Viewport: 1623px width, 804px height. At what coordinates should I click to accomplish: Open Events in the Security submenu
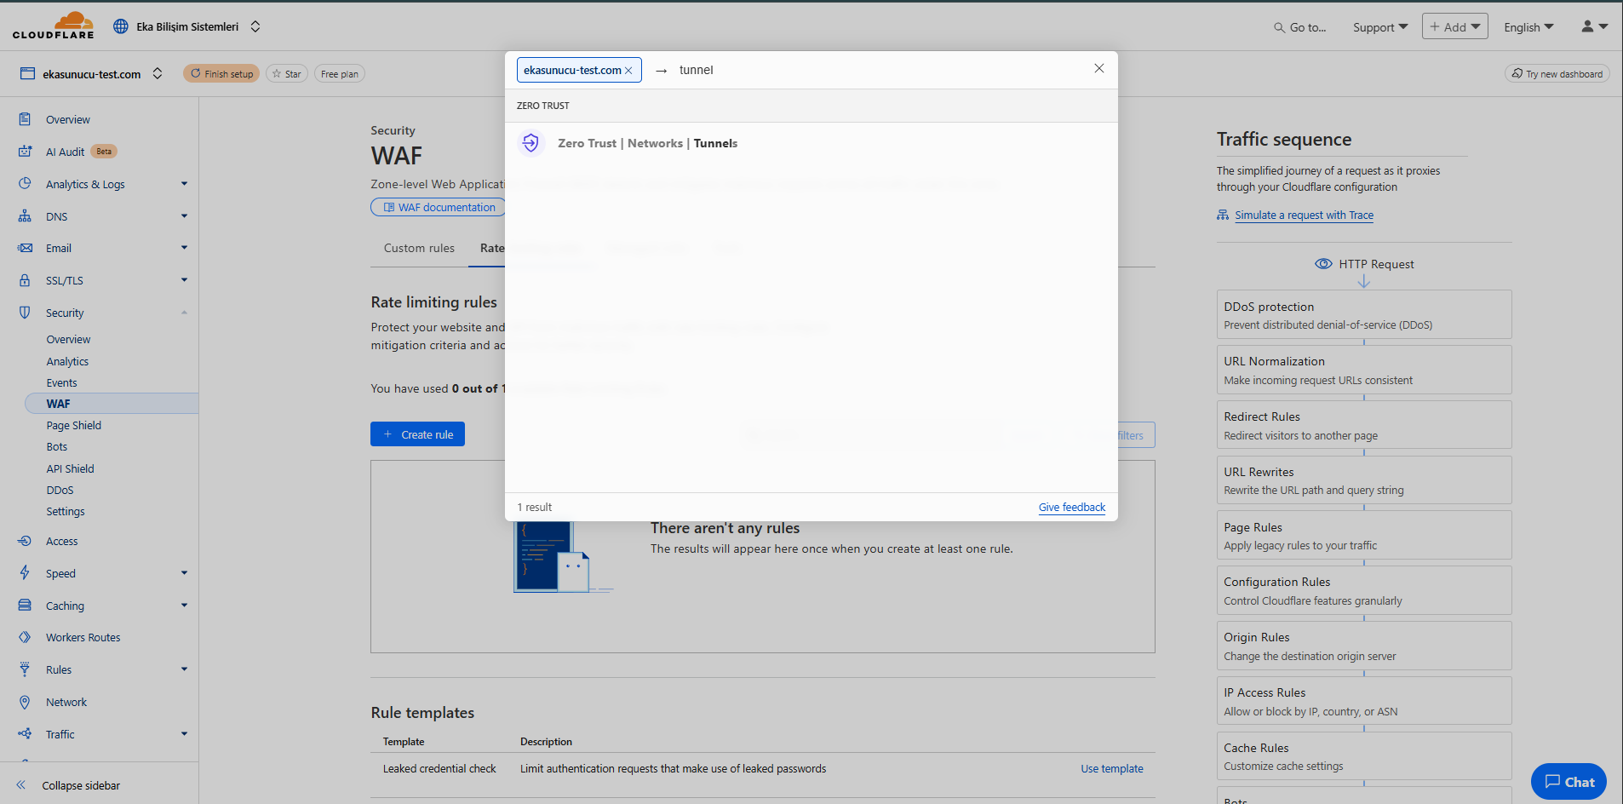pyautogui.click(x=61, y=382)
